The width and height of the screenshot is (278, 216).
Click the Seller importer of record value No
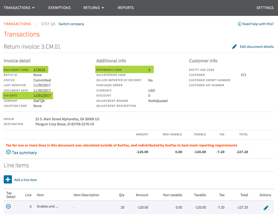tap(150, 80)
